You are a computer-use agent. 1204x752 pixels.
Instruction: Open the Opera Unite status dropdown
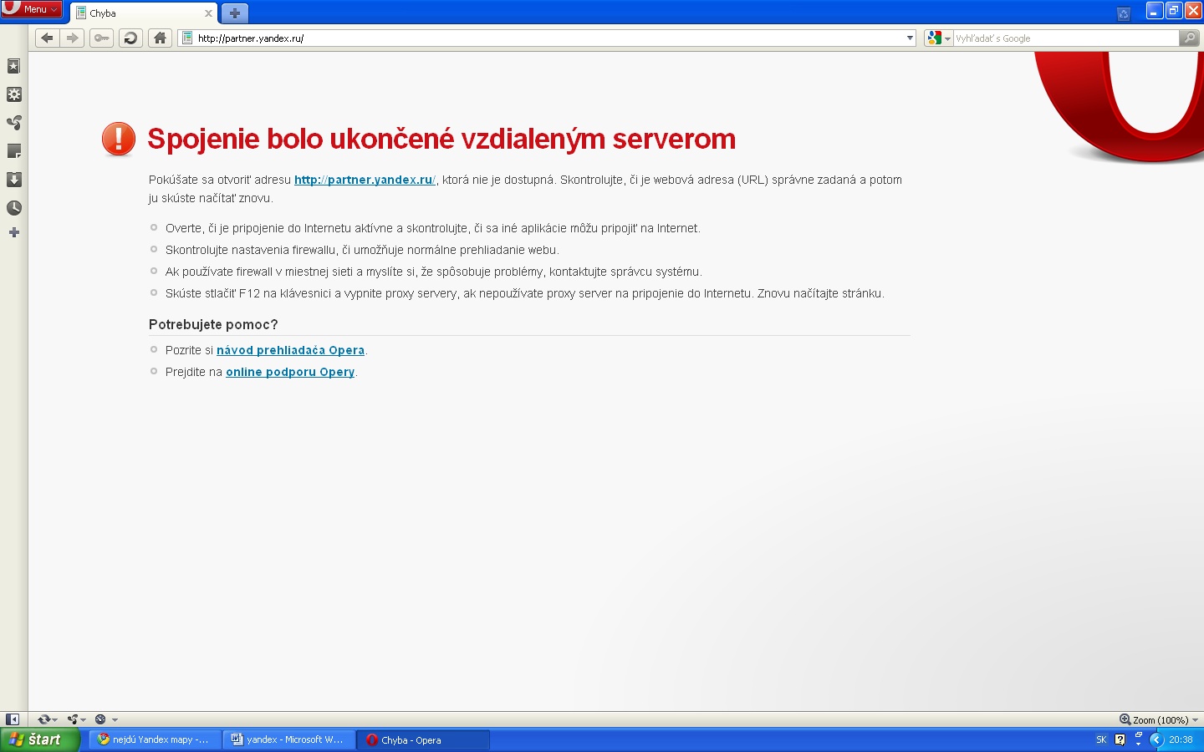[x=77, y=719]
